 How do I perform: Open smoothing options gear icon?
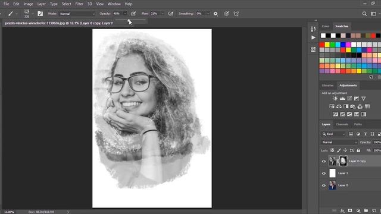coord(216,14)
